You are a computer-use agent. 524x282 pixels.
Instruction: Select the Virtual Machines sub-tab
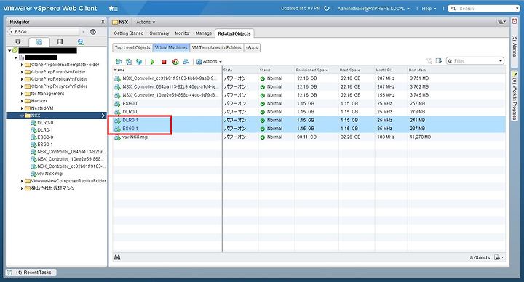[171, 48]
